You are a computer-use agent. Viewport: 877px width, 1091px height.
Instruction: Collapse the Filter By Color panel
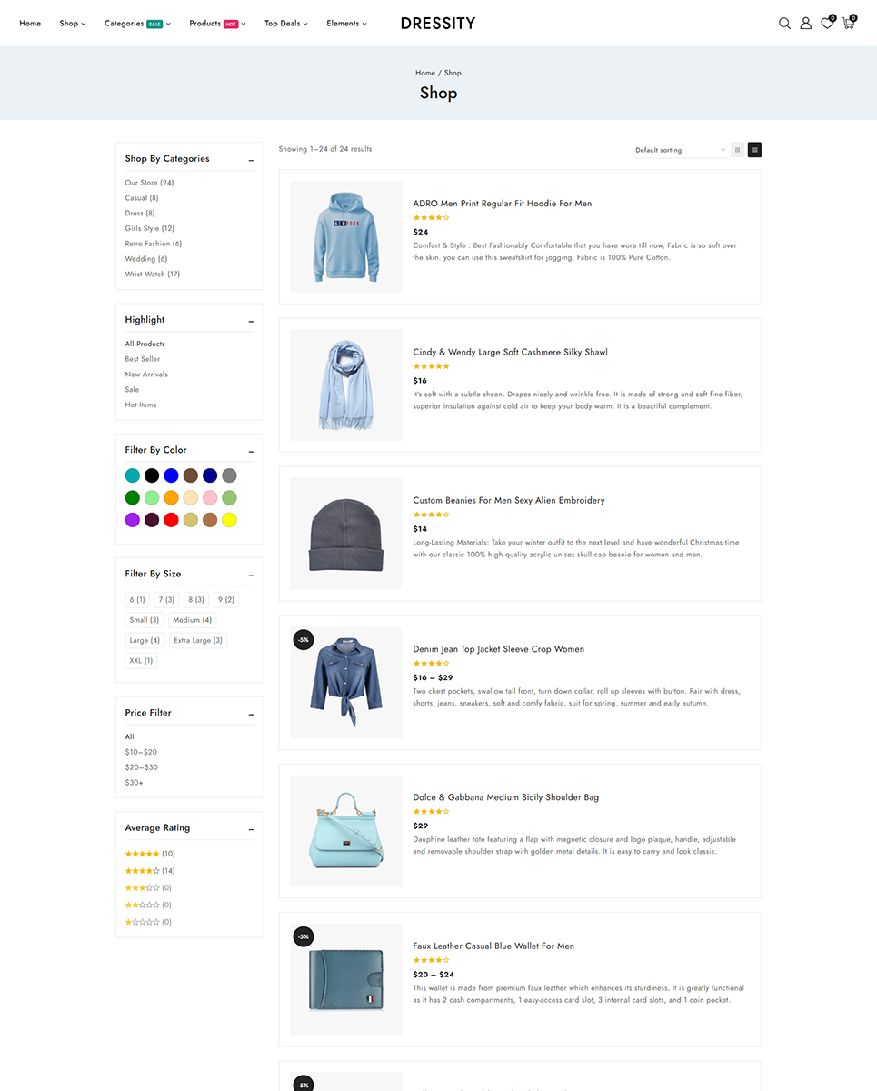click(x=251, y=451)
